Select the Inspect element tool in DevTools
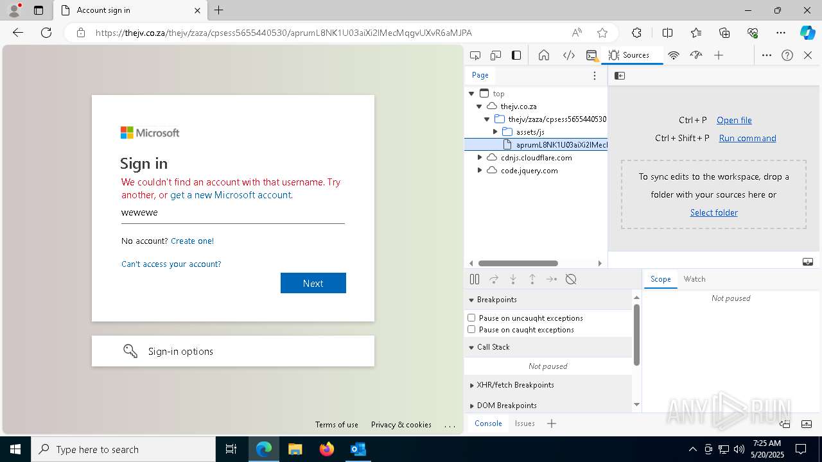This screenshot has width=822, height=462. tap(475, 55)
